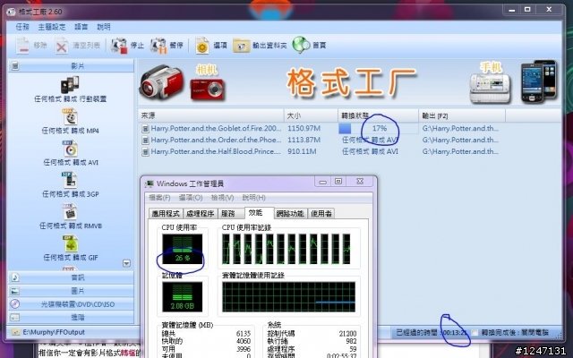Click the camcorder icon in the banner
The height and width of the screenshot is (358, 573).
(x=161, y=83)
